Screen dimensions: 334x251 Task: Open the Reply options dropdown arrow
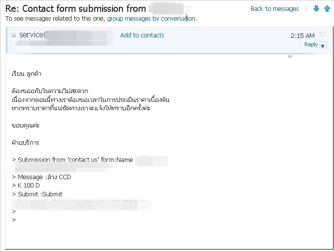click(323, 45)
